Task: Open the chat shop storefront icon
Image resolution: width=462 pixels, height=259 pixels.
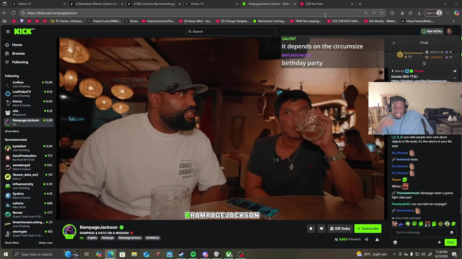Action: 395,242
